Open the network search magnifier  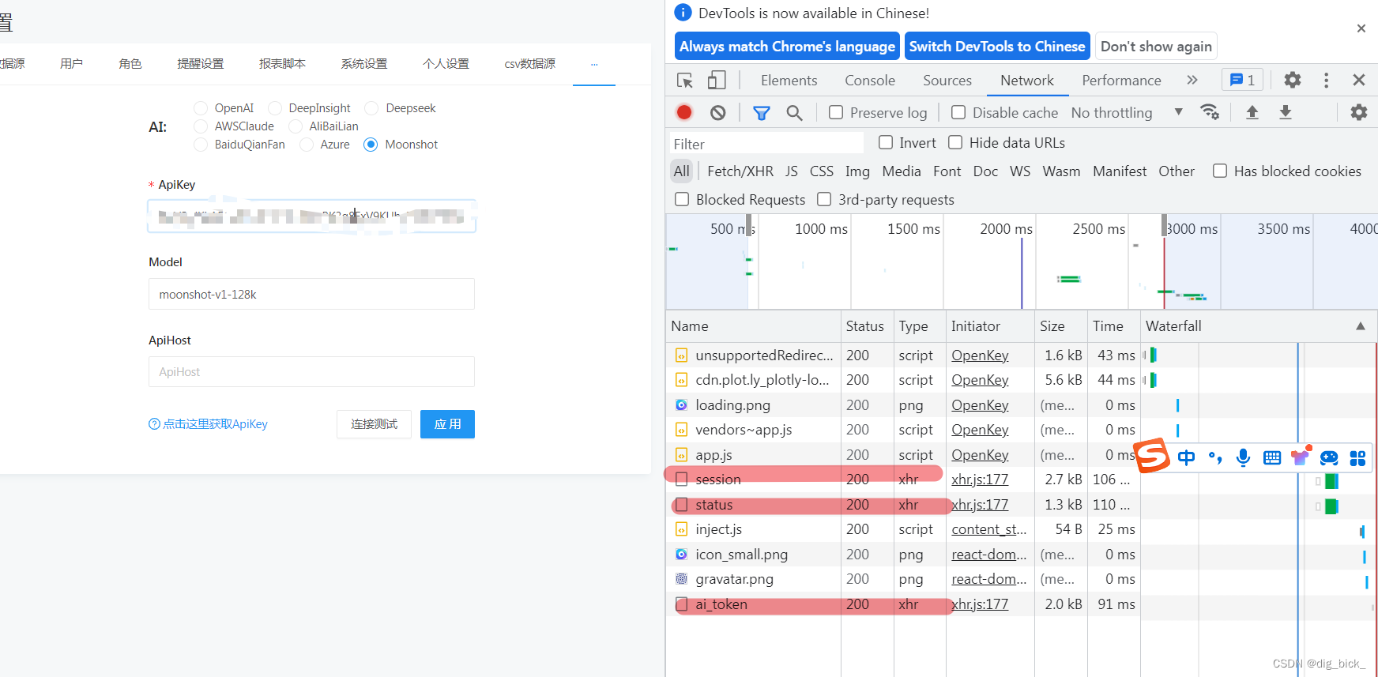tap(794, 113)
